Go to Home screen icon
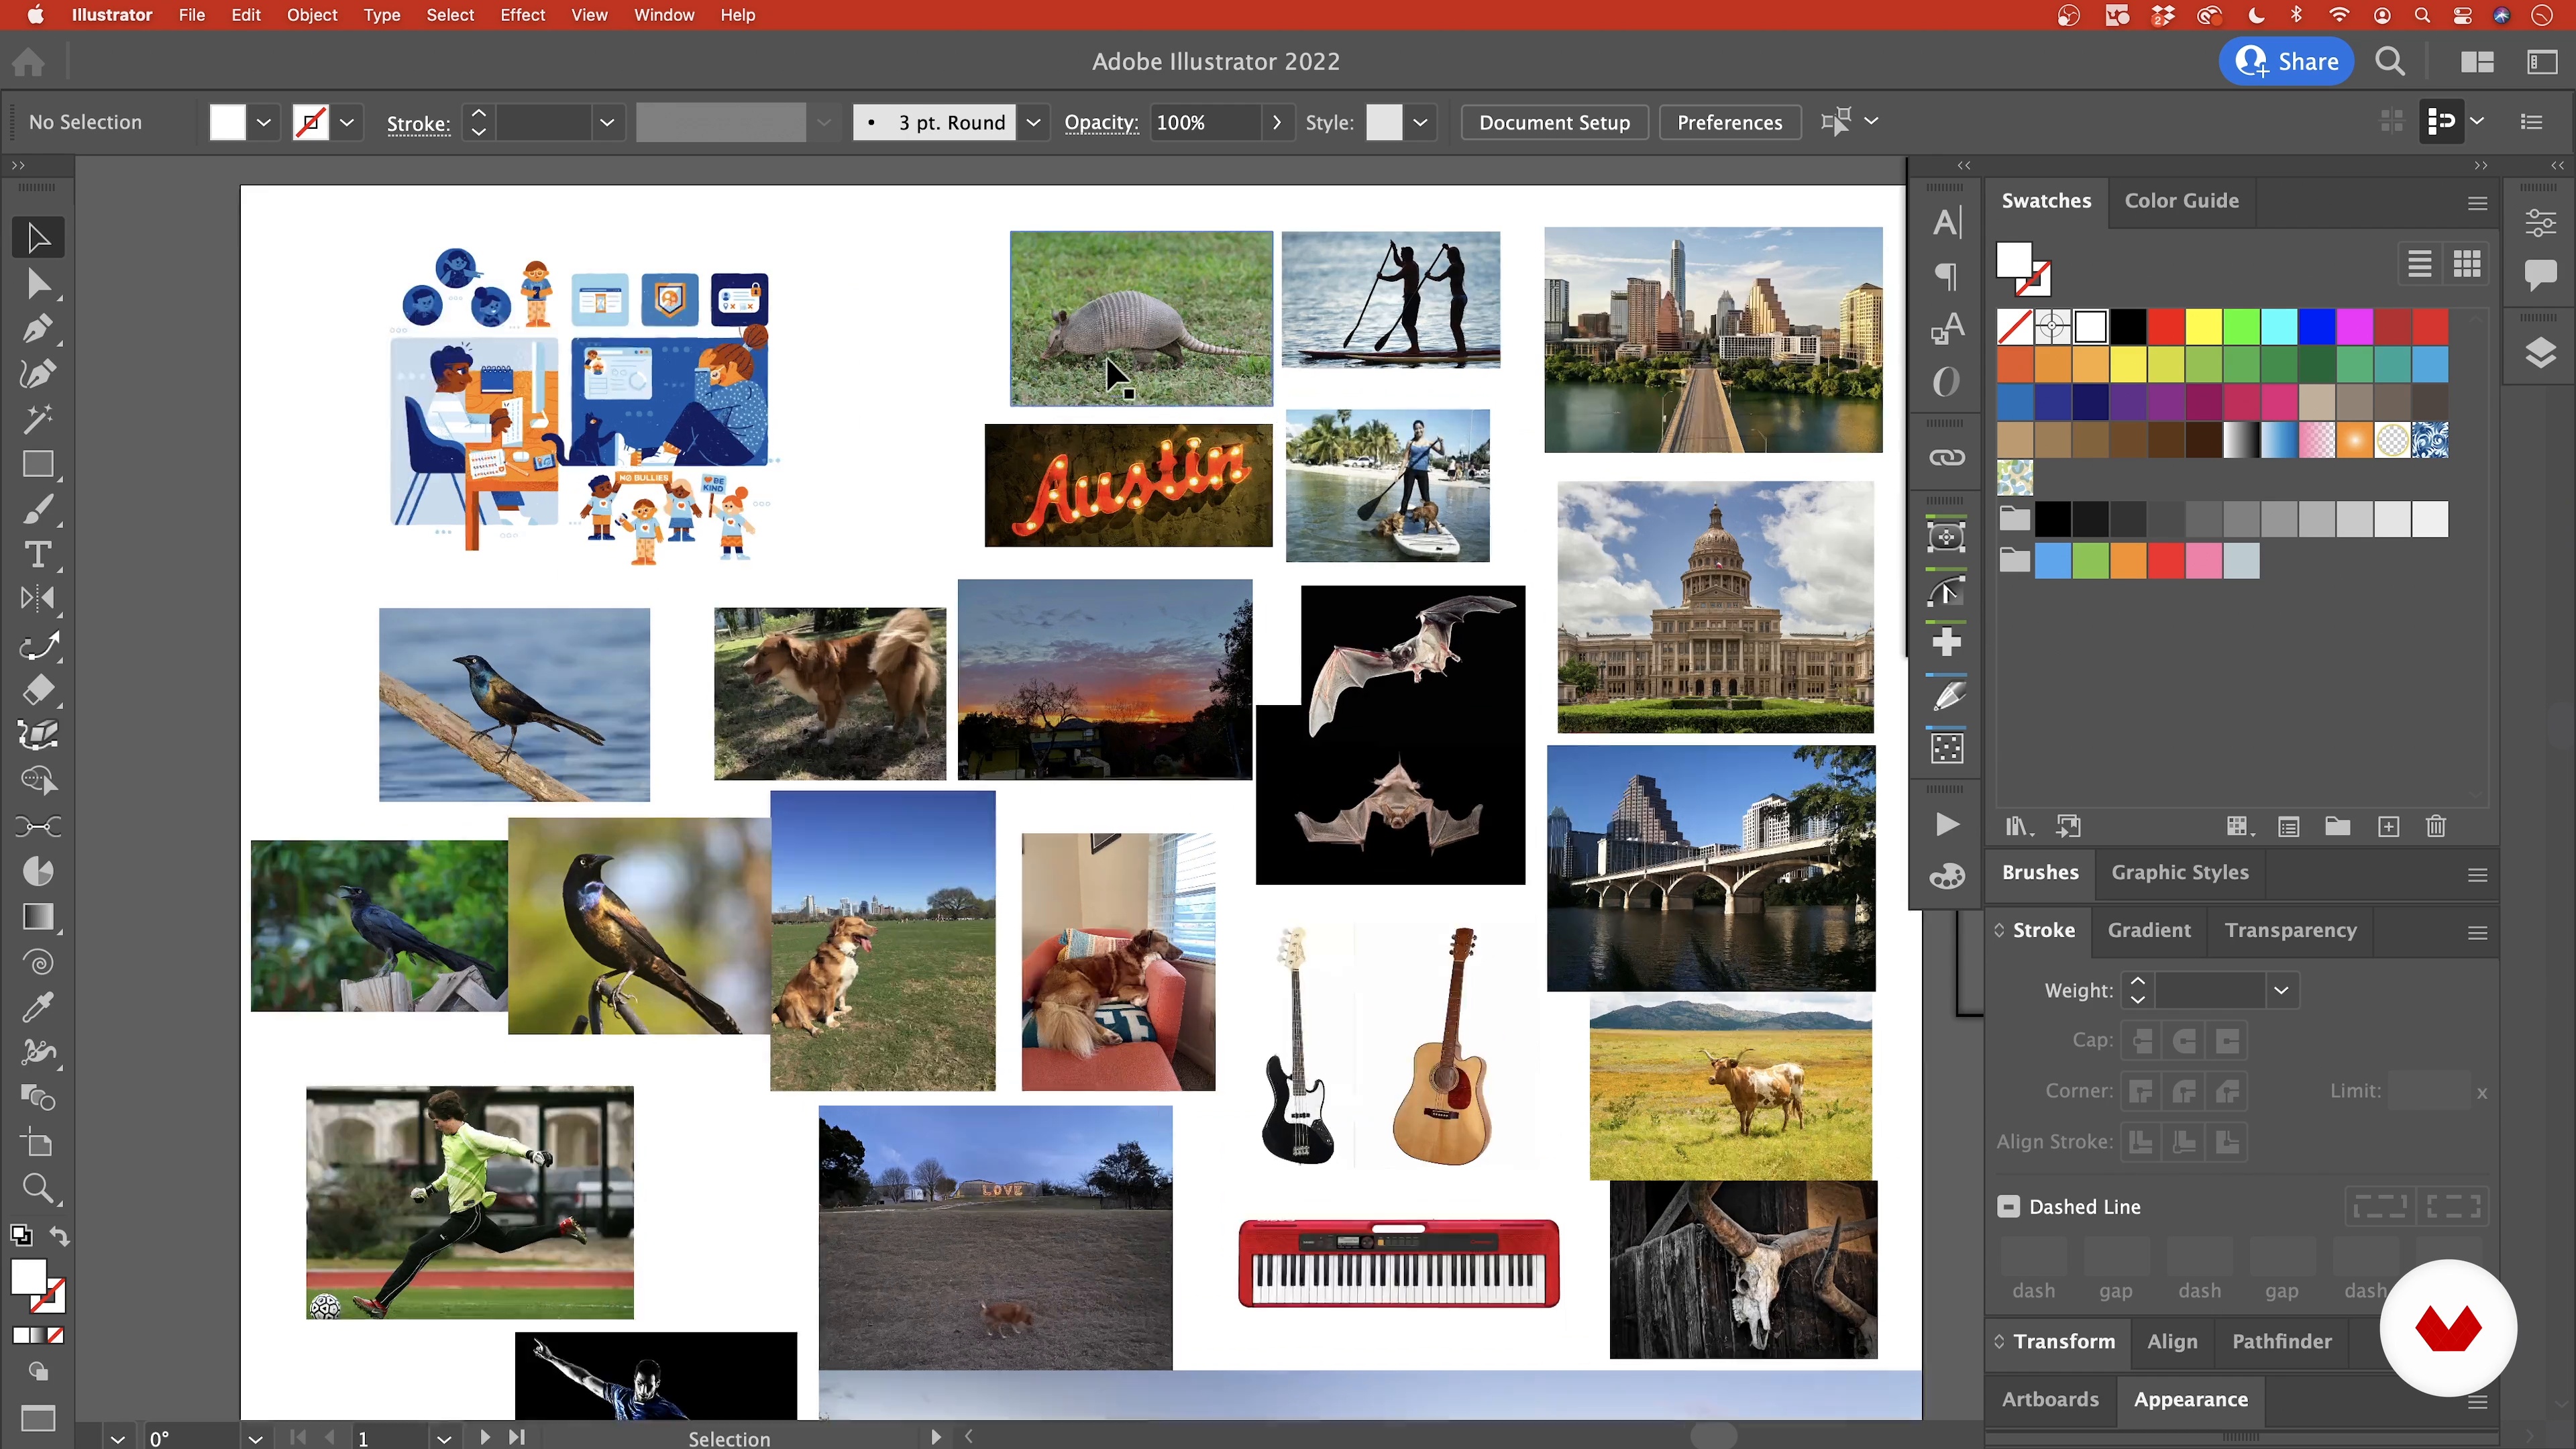 (x=28, y=61)
